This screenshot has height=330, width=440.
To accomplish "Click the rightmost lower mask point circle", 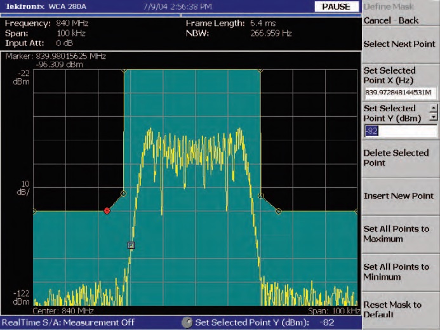I will pyautogui.click(x=279, y=211).
